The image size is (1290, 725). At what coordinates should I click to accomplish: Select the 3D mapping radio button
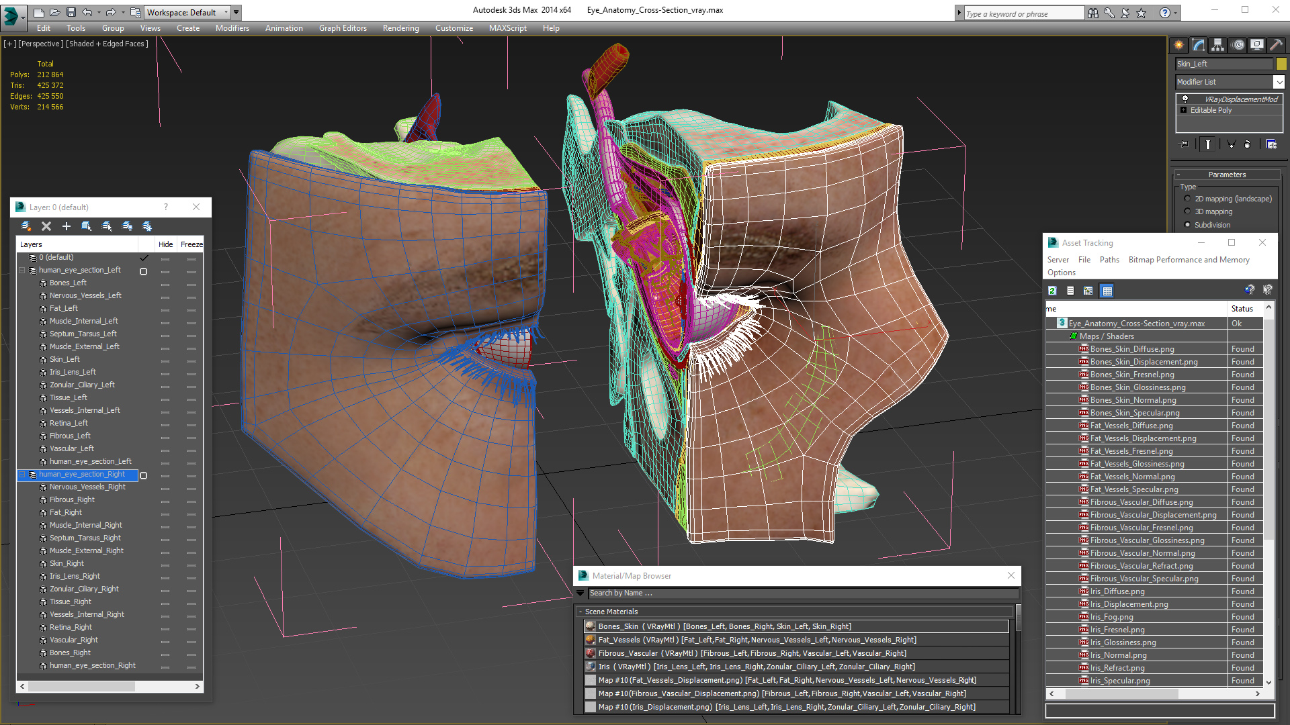[x=1187, y=211]
